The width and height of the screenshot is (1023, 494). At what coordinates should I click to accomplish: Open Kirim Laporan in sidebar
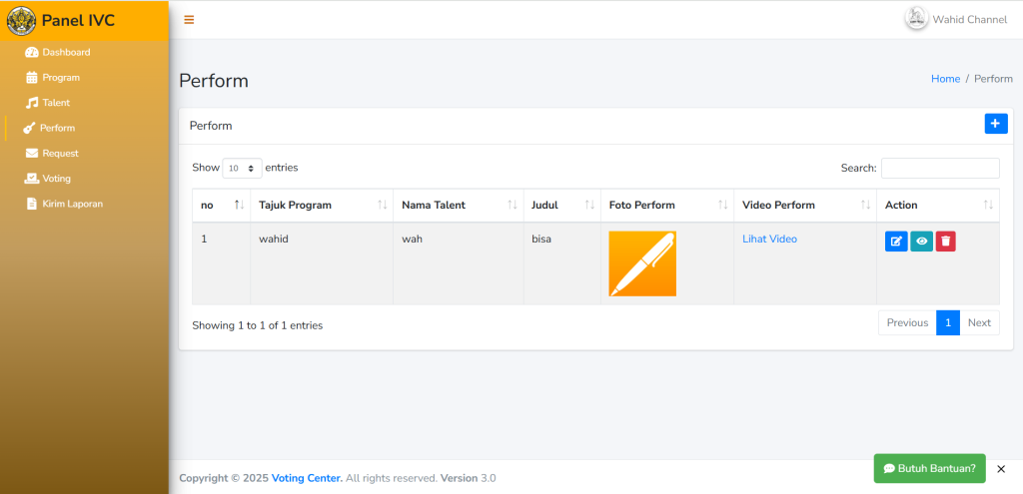point(72,204)
